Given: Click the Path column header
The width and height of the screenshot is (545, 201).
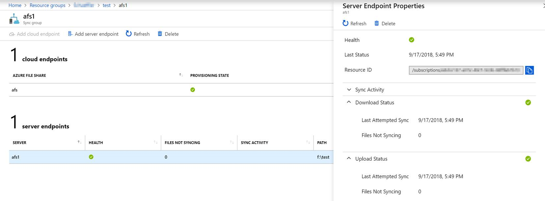Looking at the screenshot, I should click(322, 143).
